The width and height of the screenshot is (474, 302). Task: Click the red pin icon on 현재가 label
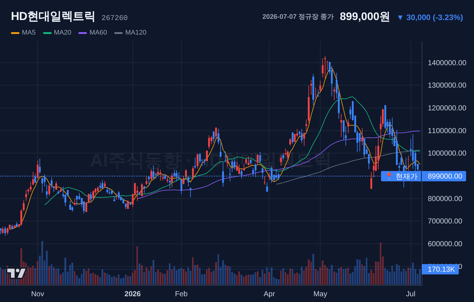coord(389,176)
